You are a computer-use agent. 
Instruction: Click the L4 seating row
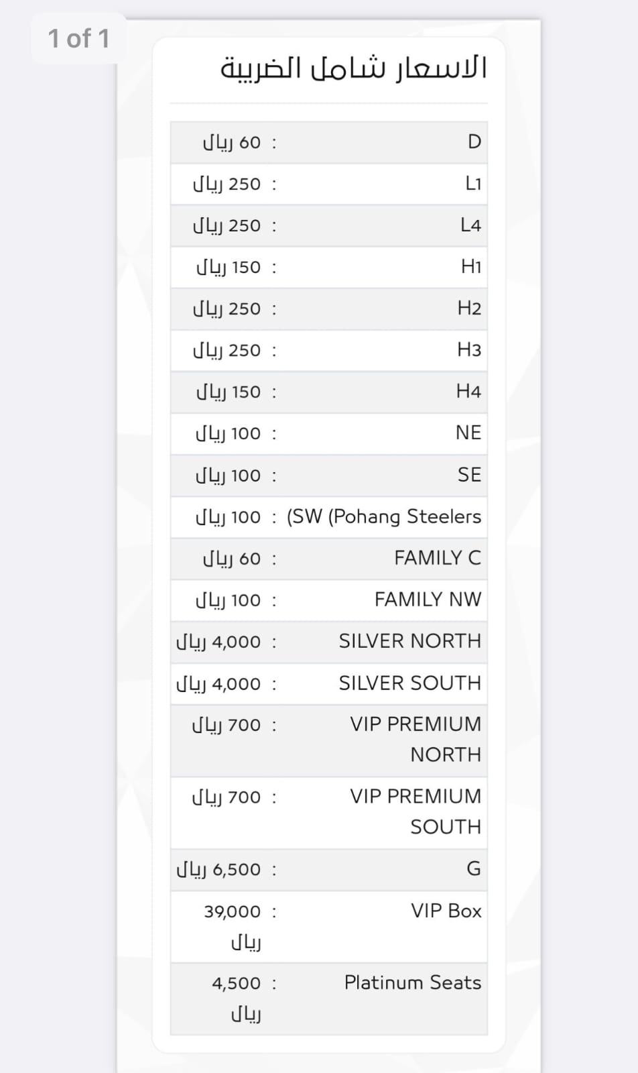tap(328, 225)
